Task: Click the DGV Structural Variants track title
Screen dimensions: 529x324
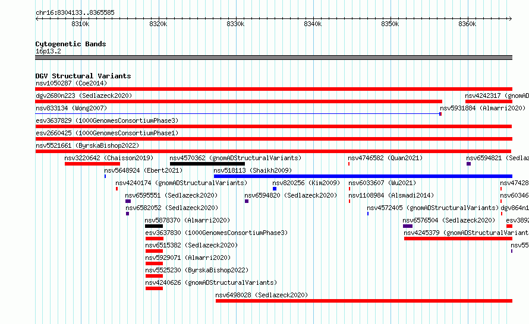Action: click(x=83, y=76)
